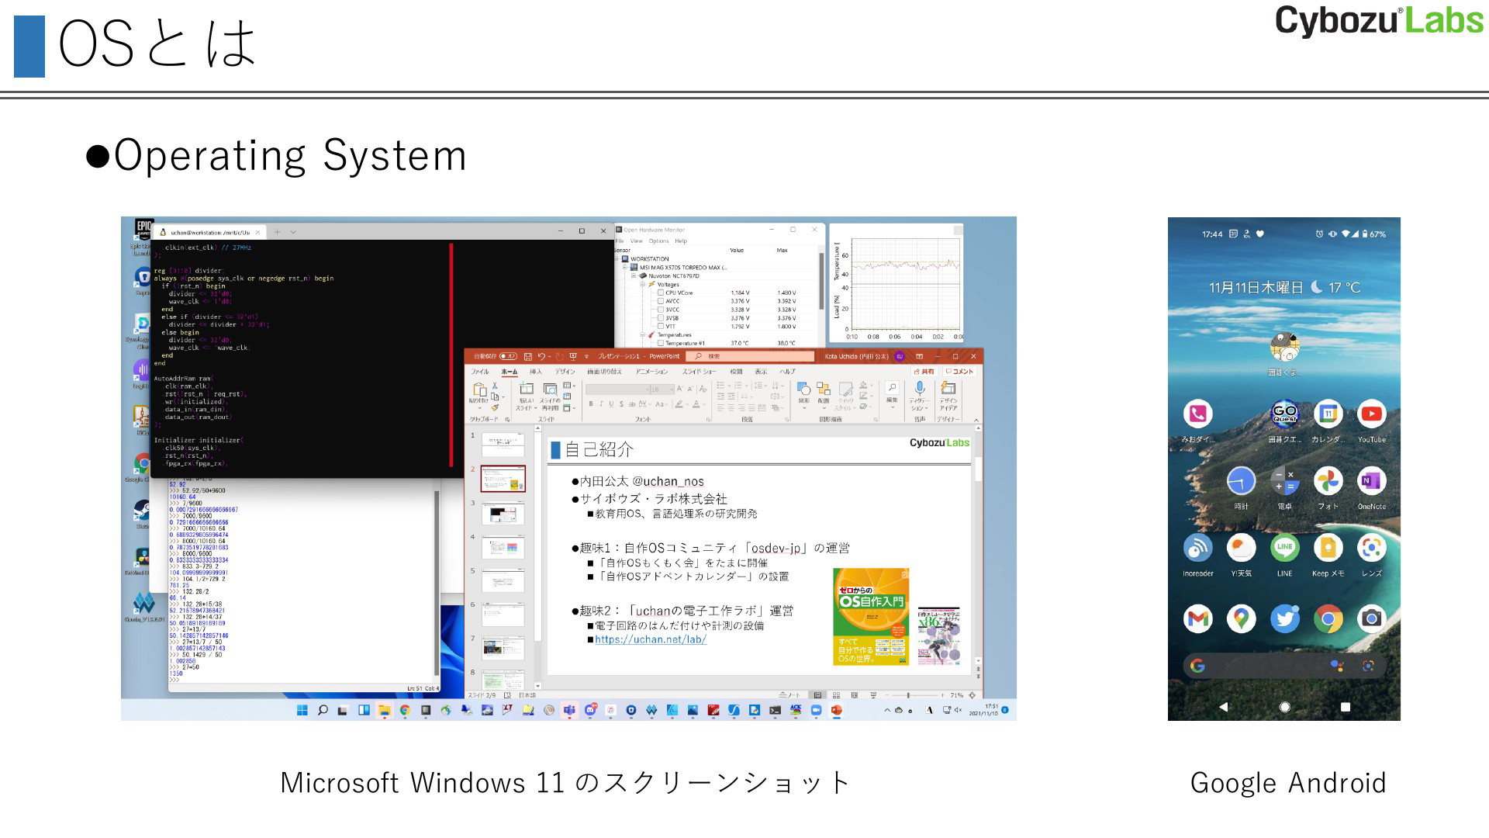Click the コメント button in PowerPoint
The height and width of the screenshot is (838, 1489).
click(959, 372)
